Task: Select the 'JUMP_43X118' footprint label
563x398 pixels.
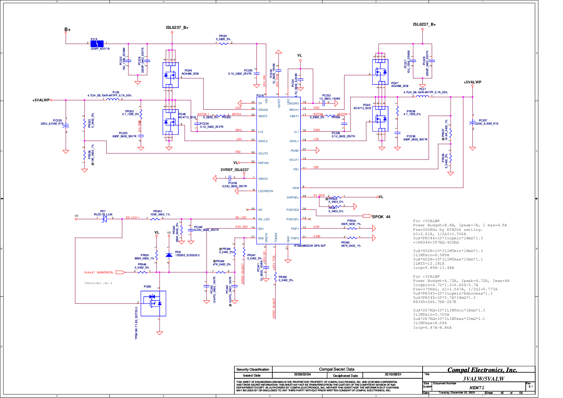Action: click(100, 49)
